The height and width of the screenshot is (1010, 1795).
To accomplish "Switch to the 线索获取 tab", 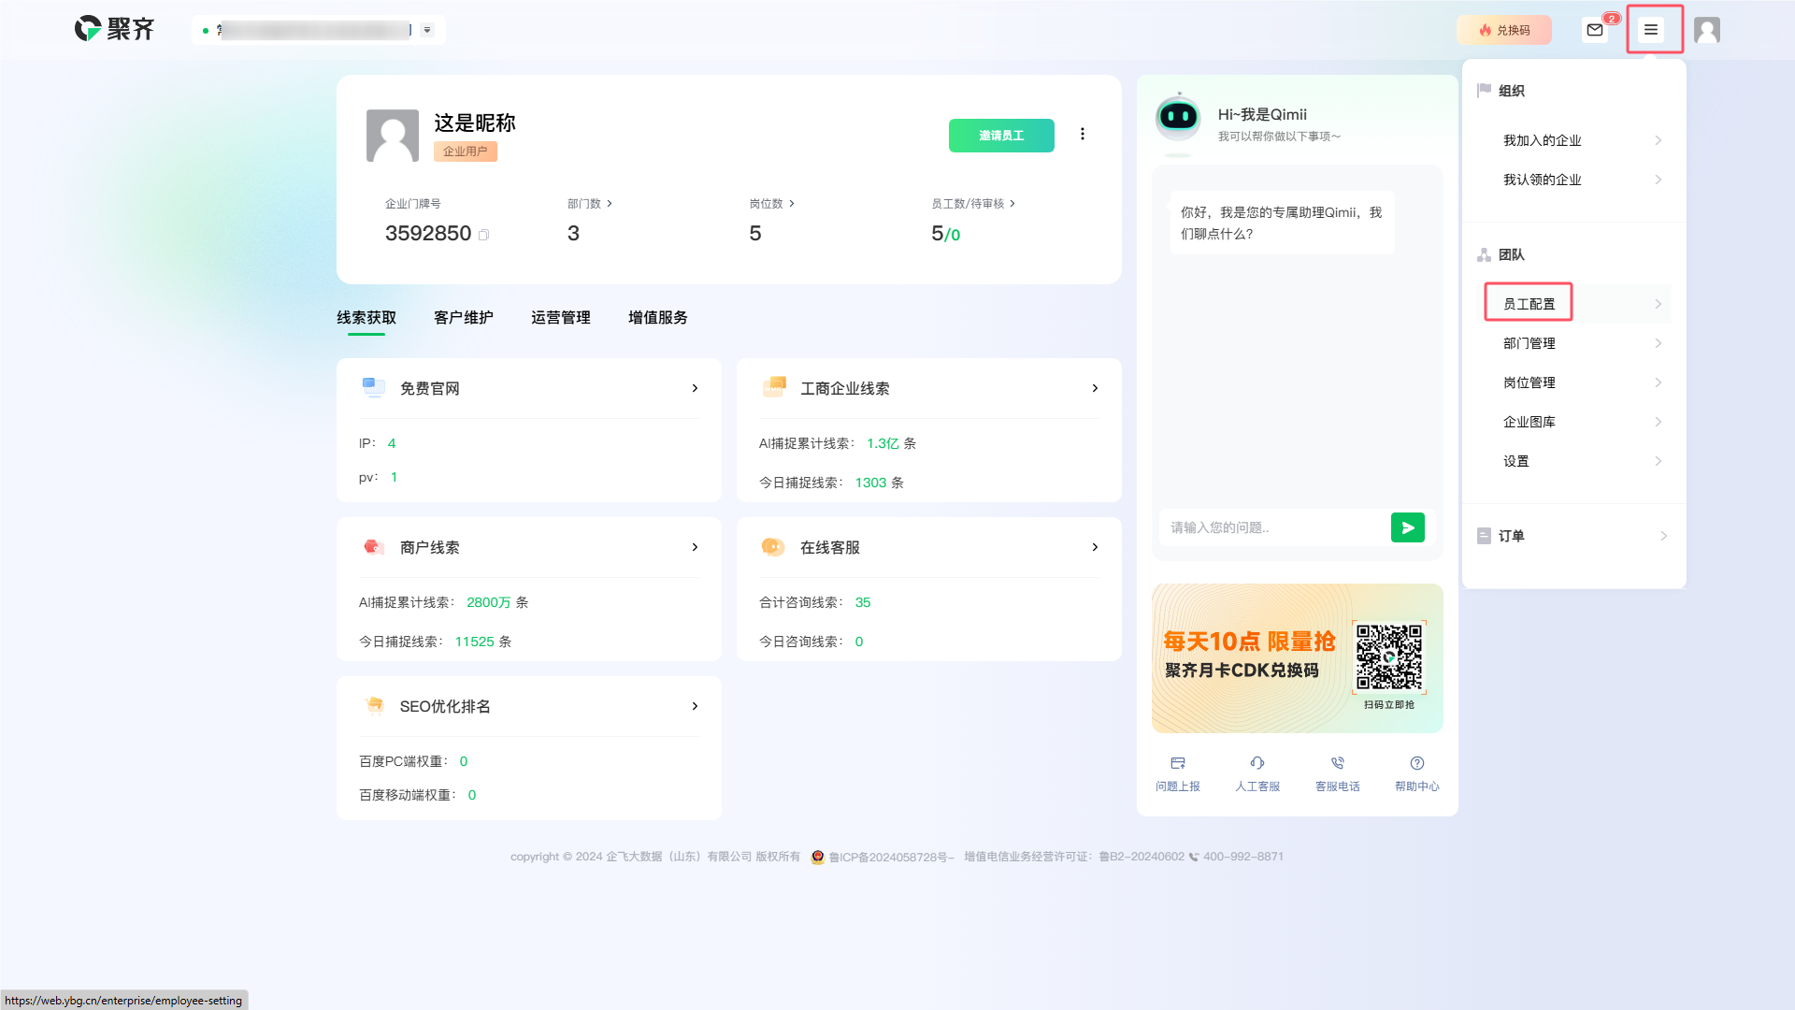I will click(366, 318).
